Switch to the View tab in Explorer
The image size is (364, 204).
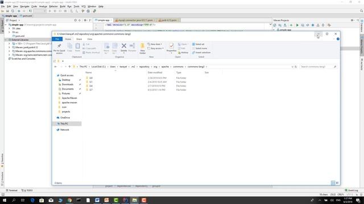click(x=90, y=39)
